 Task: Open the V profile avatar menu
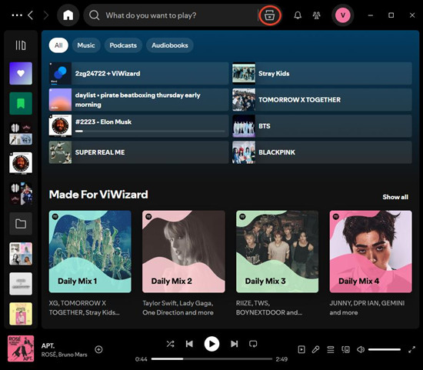[x=342, y=15]
